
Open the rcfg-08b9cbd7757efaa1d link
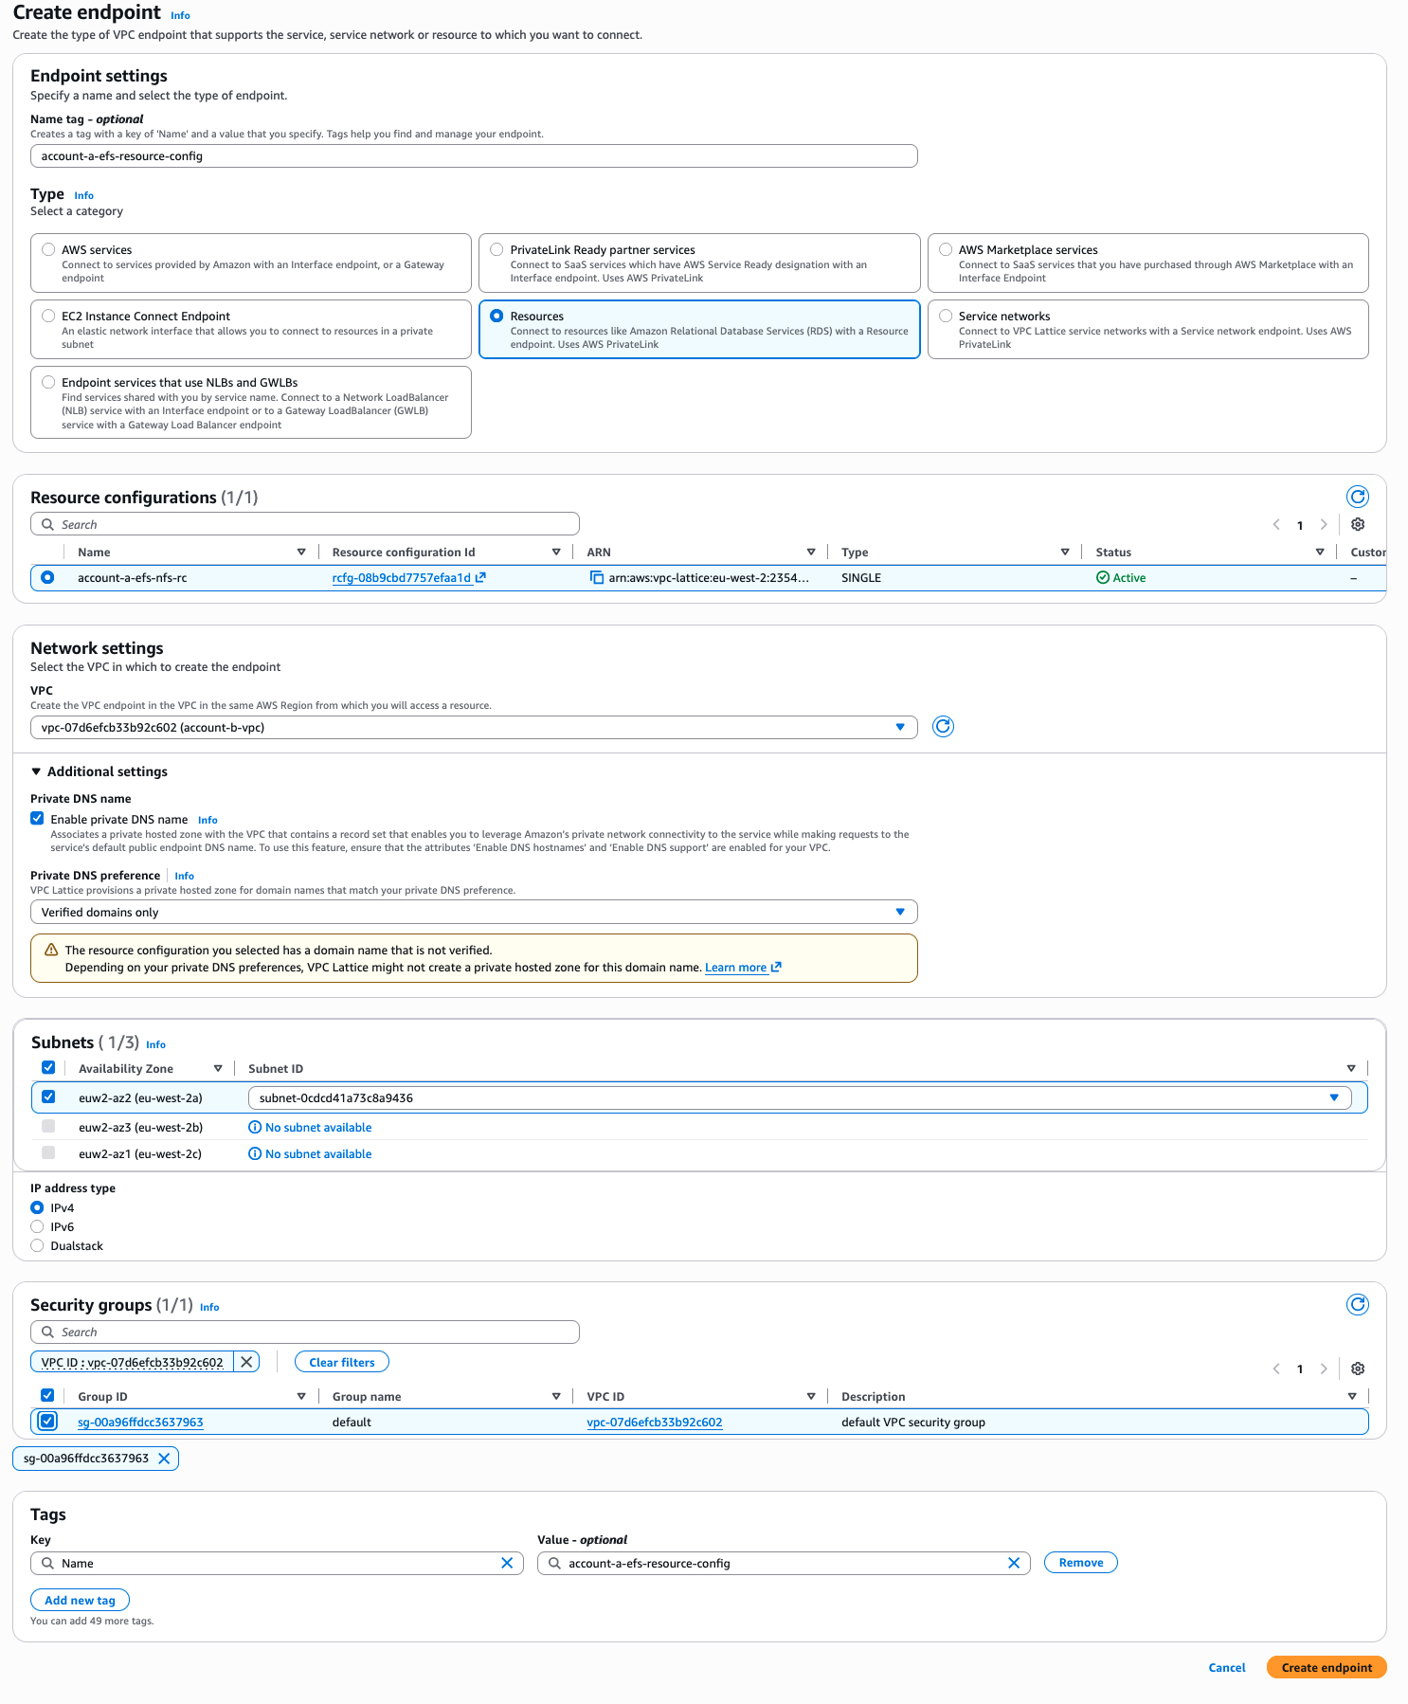tap(402, 578)
